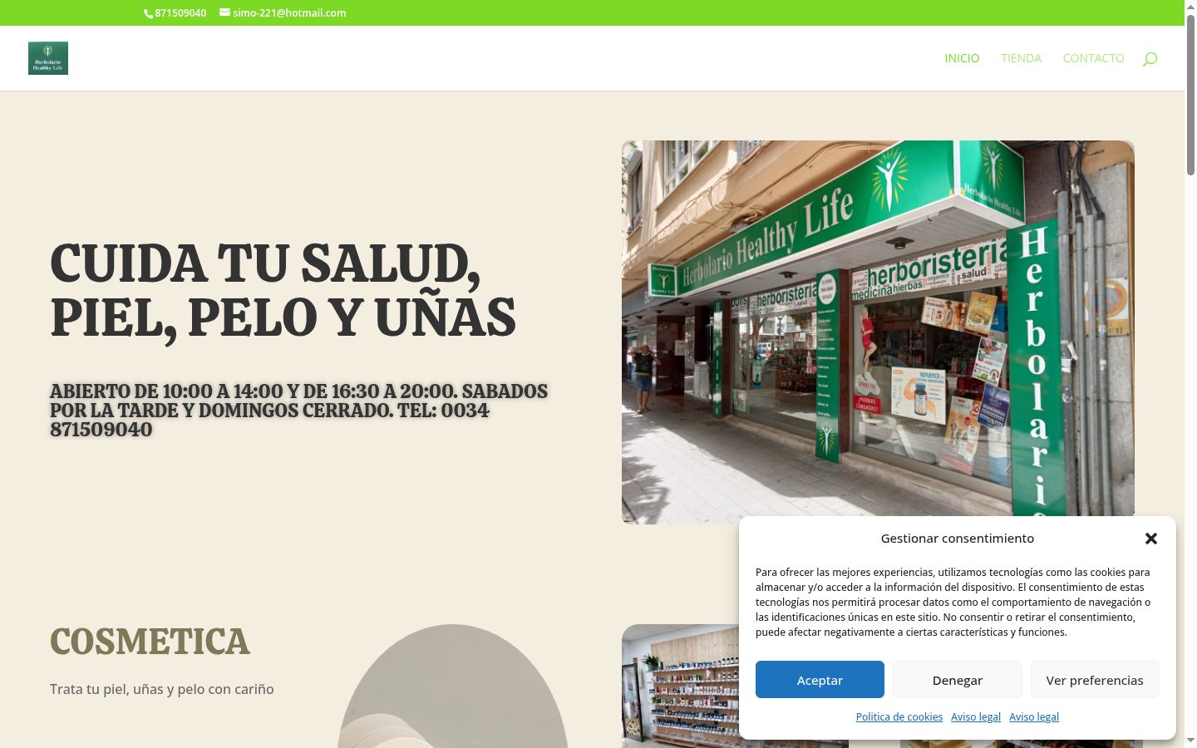Click the "COSMETICA" section heading
Viewport: 1197px width, 748px height.
(x=150, y=642)
